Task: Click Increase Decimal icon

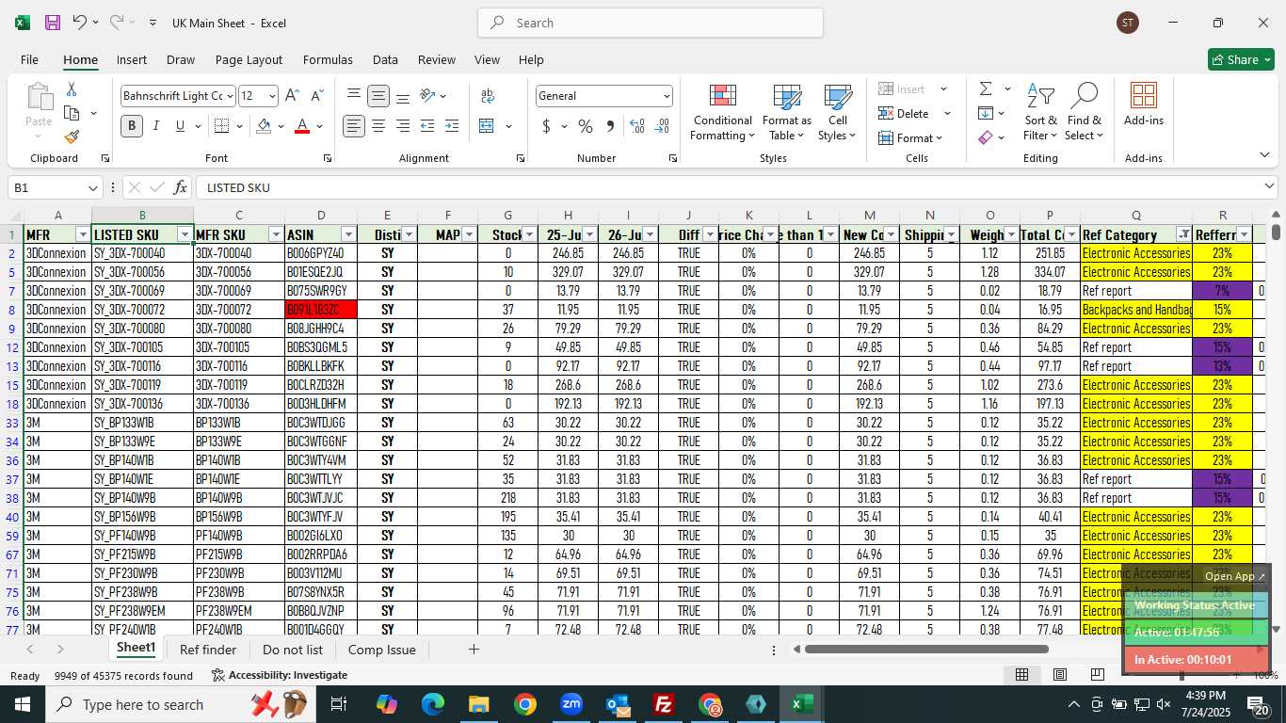Action: click(x=636, y=126)
